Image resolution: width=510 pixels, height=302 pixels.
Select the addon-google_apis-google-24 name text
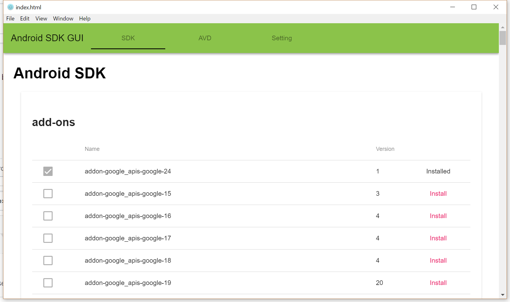[128, 171]
